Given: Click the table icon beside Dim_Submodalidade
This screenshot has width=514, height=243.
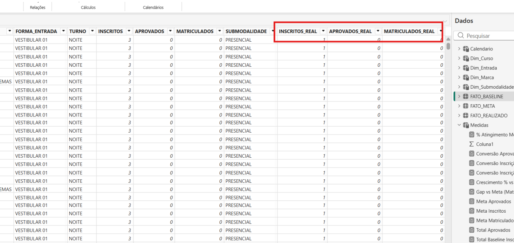Looking at the screenshot, I should click(x=466, y=87).
